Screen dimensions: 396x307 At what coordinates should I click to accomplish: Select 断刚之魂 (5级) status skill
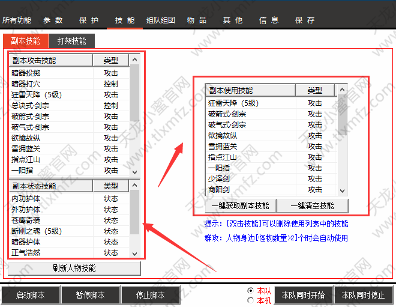(69, 231)
